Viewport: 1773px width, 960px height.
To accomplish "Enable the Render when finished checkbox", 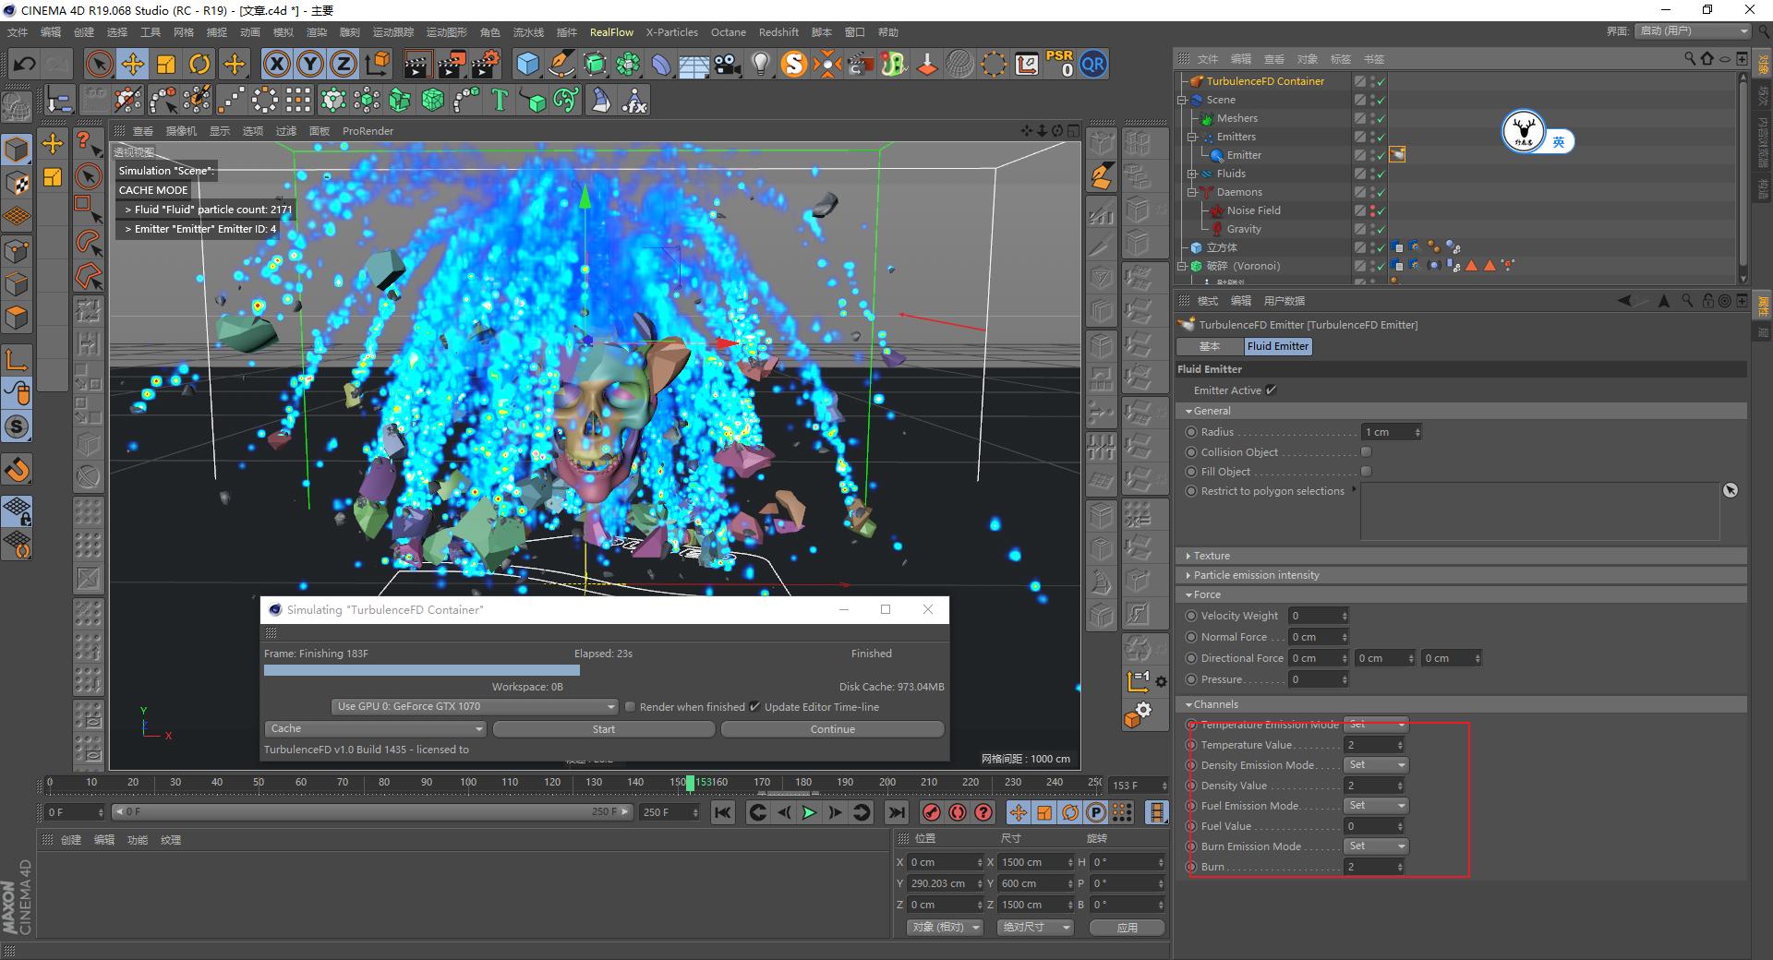I will [631, 706].
